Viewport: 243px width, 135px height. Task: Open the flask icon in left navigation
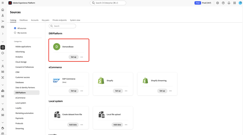pyautogui.click(x=3, y=16)
